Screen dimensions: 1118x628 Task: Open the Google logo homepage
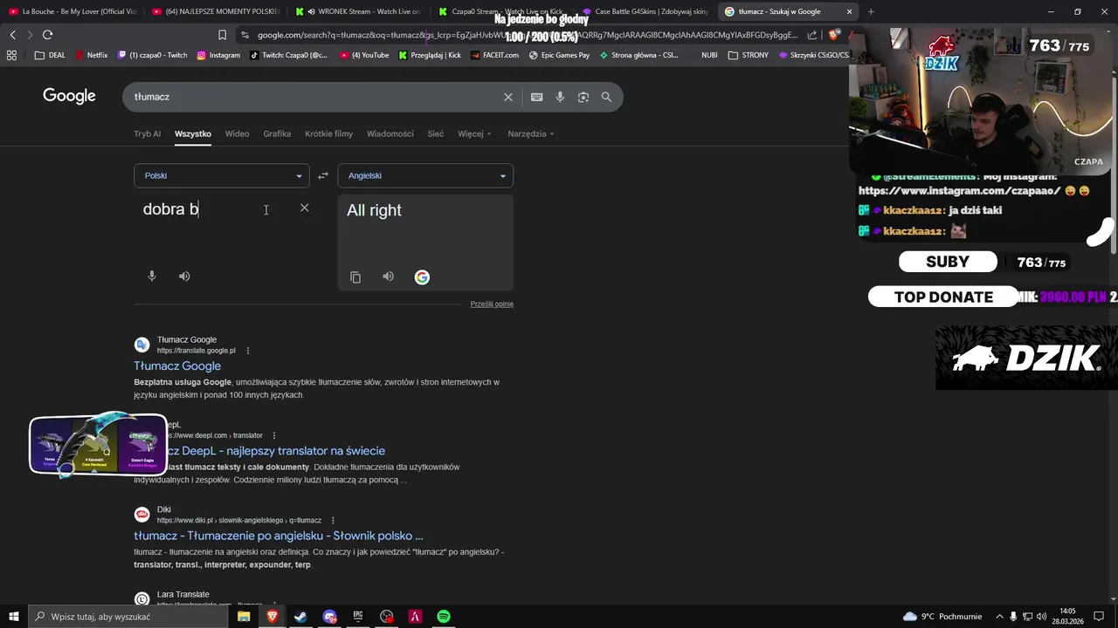click(69, 96)
